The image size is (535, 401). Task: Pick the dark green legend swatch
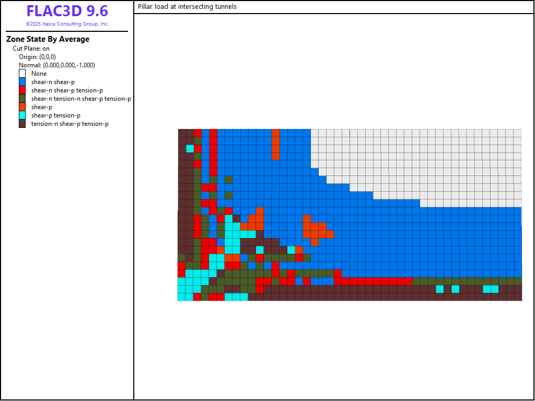22,99
